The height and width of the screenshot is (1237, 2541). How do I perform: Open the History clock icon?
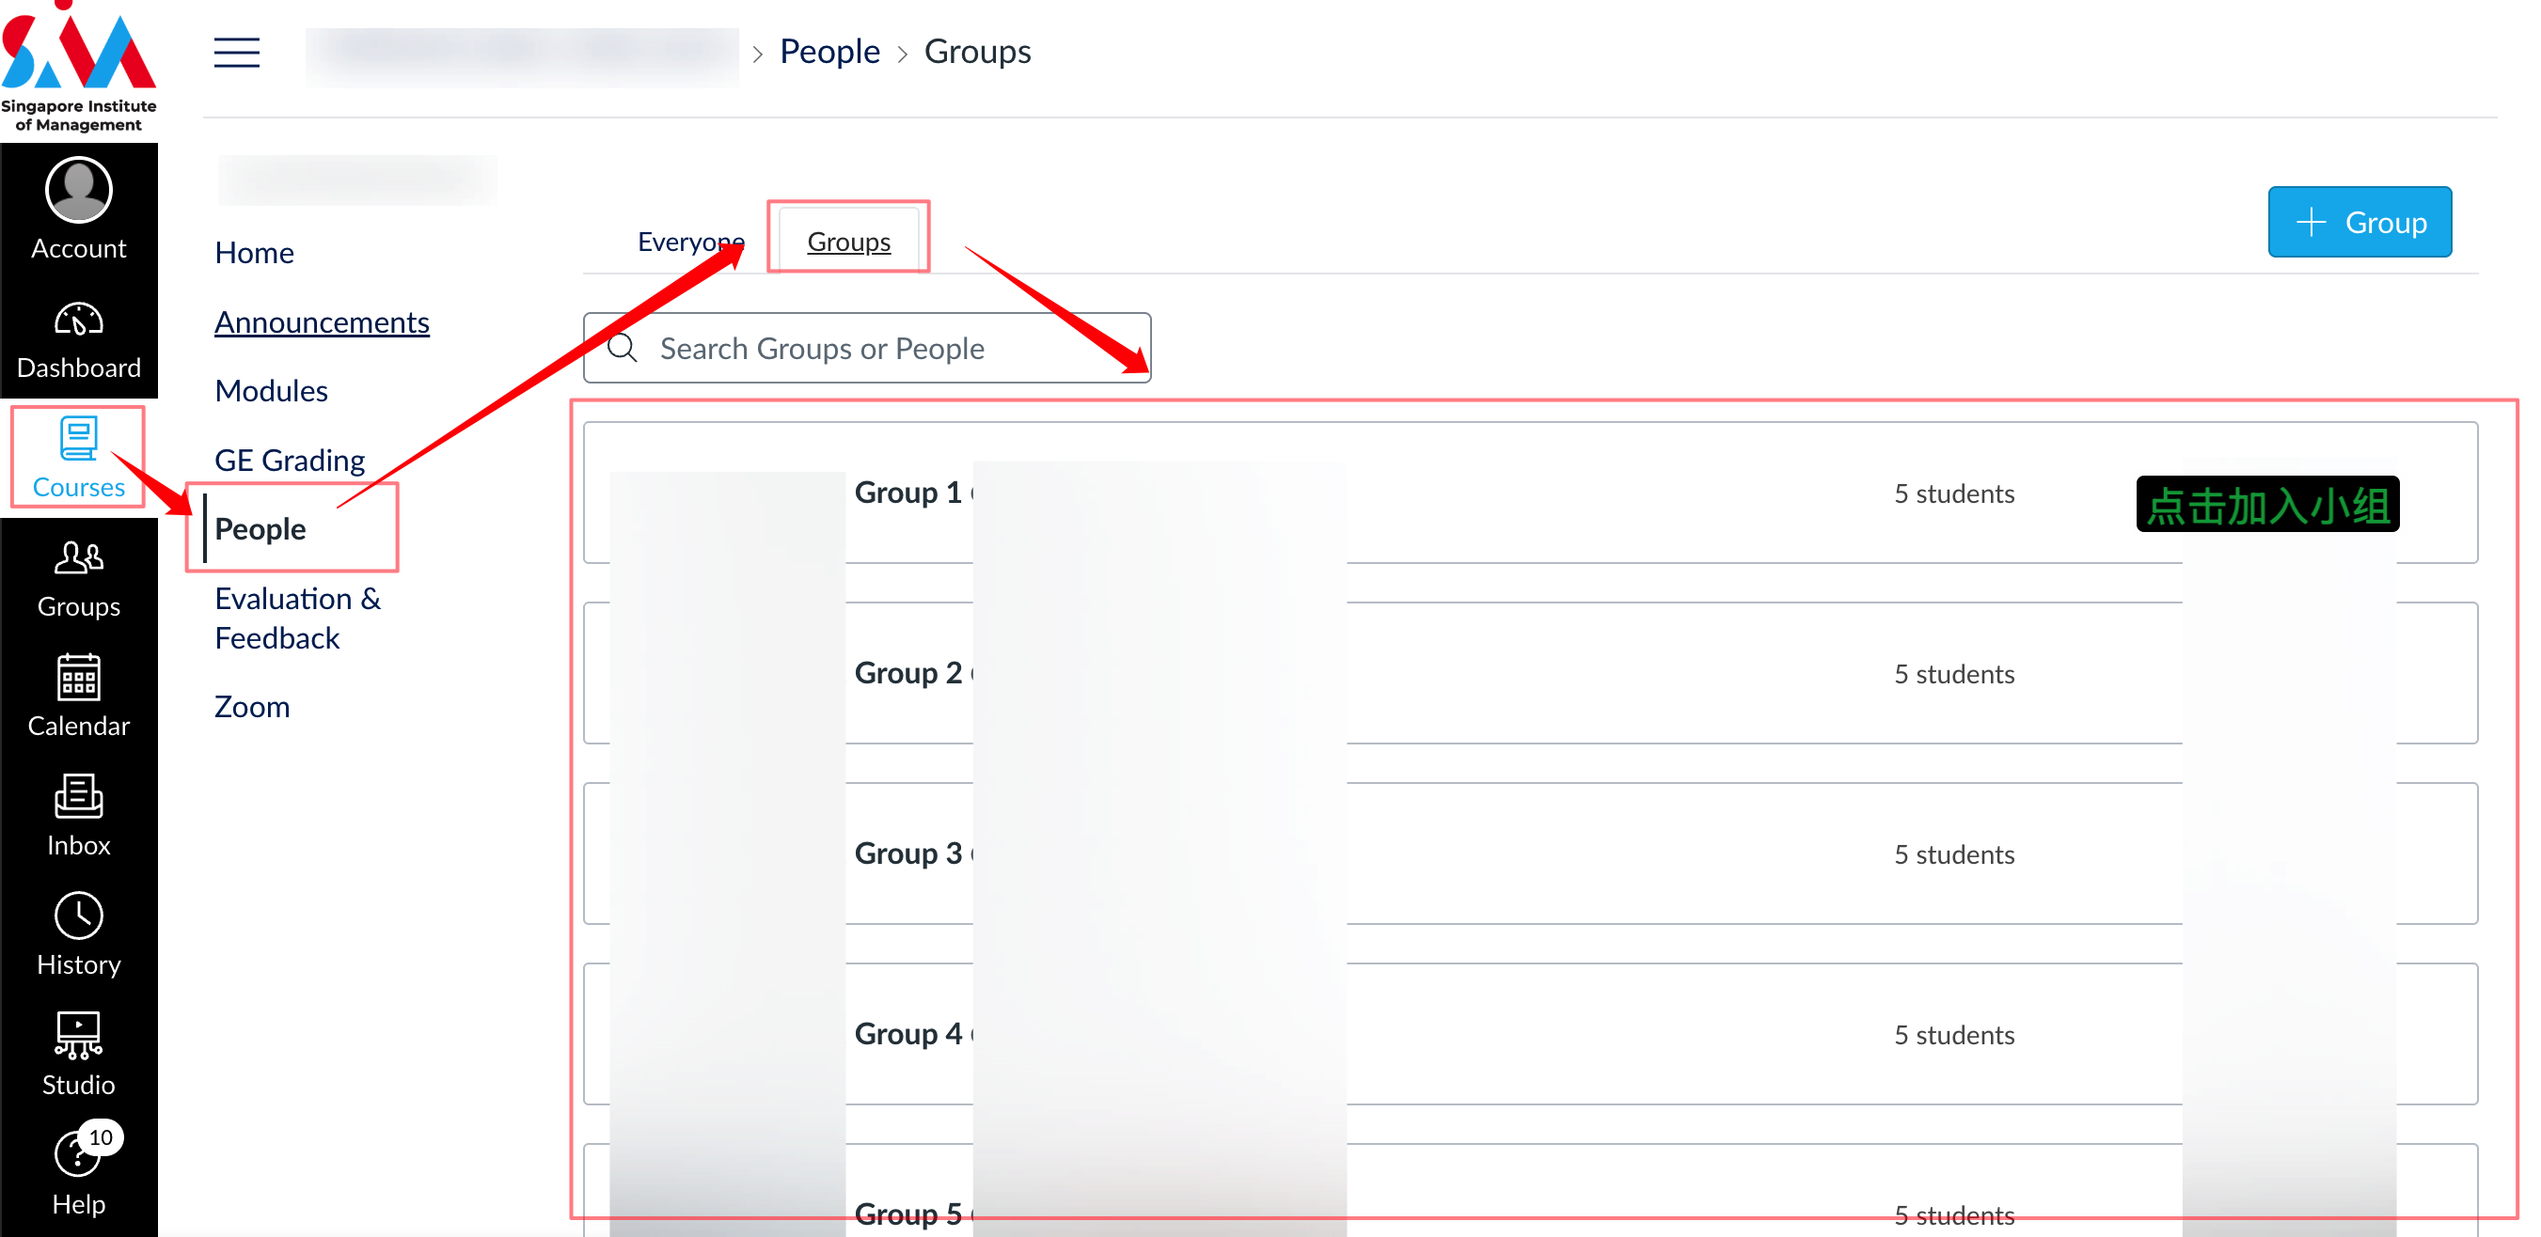[79, 916]
